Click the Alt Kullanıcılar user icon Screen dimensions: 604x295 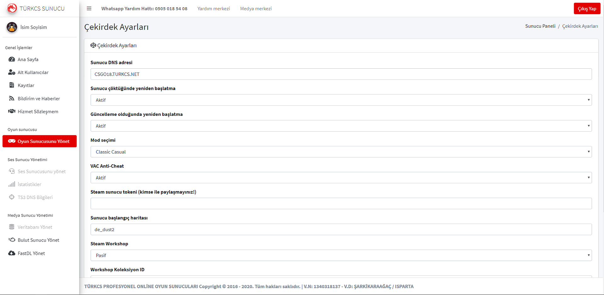coord(12,72)
